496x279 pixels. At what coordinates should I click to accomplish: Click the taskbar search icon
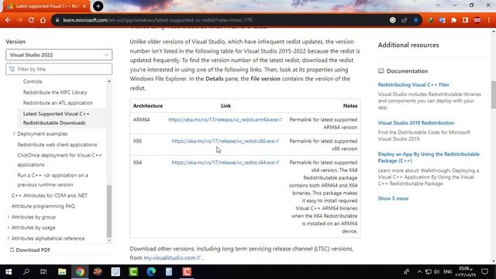pyautogui.click(x=26, y=272)
